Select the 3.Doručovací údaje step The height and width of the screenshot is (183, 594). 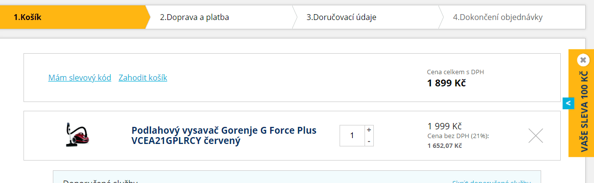point(342,18)
